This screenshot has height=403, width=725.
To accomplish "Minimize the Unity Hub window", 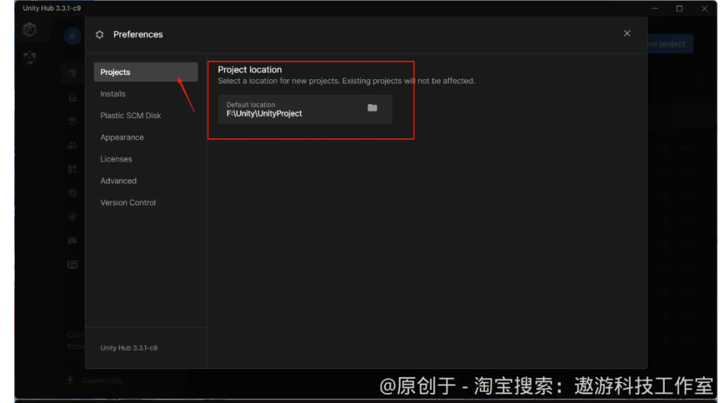I will [x=655, y=8].
